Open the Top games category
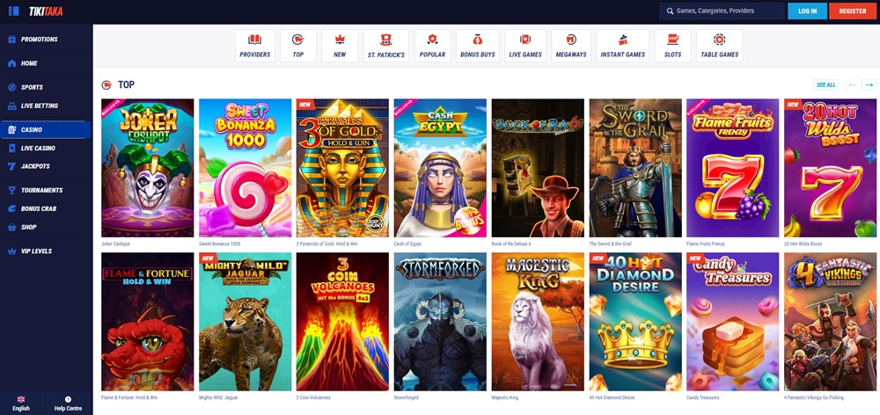 point(298,46)
